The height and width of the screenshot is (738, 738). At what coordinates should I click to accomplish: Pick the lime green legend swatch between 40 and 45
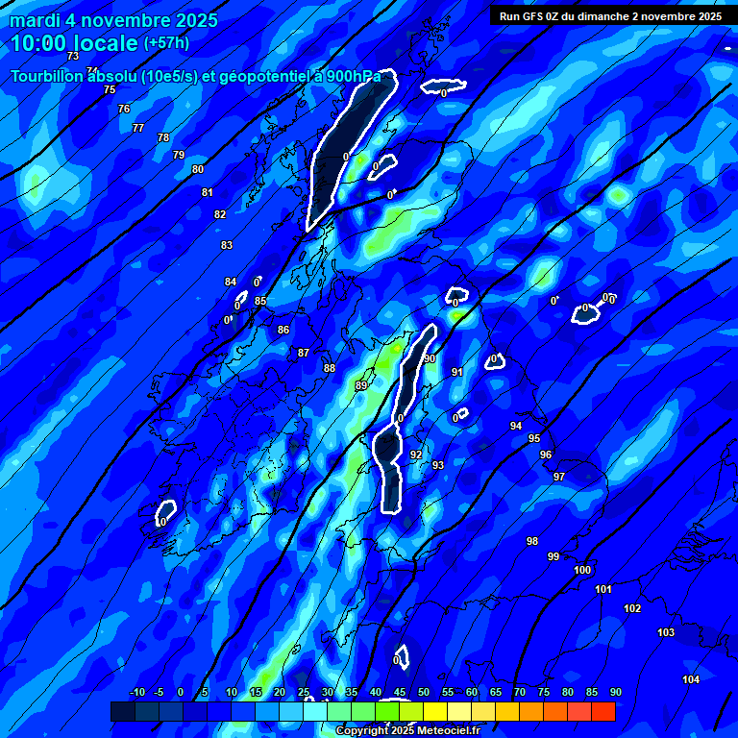coord(387,711)
